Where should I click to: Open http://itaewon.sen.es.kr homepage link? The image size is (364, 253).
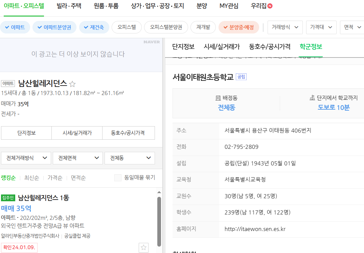tap(255, 229)
